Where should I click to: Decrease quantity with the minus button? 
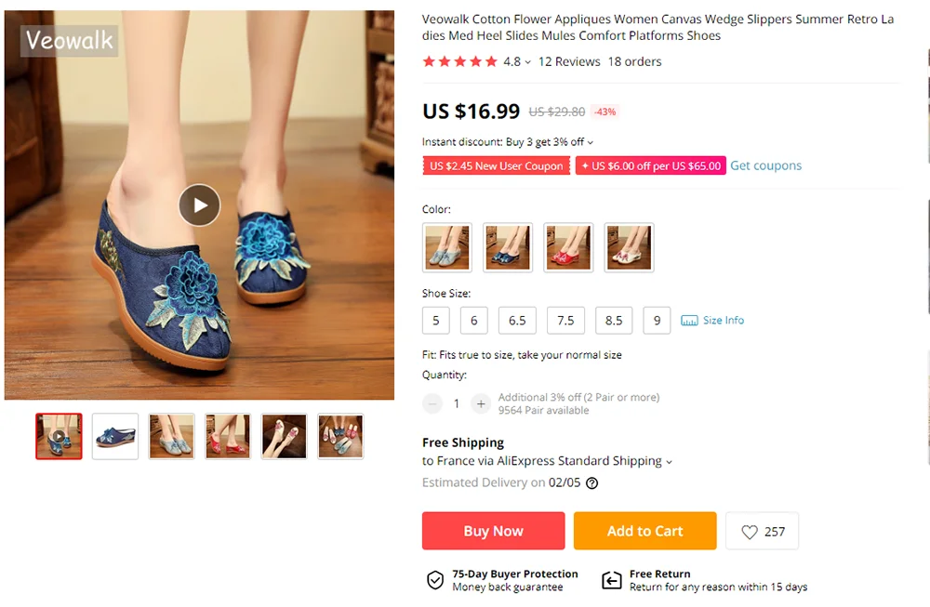point(432,403)
